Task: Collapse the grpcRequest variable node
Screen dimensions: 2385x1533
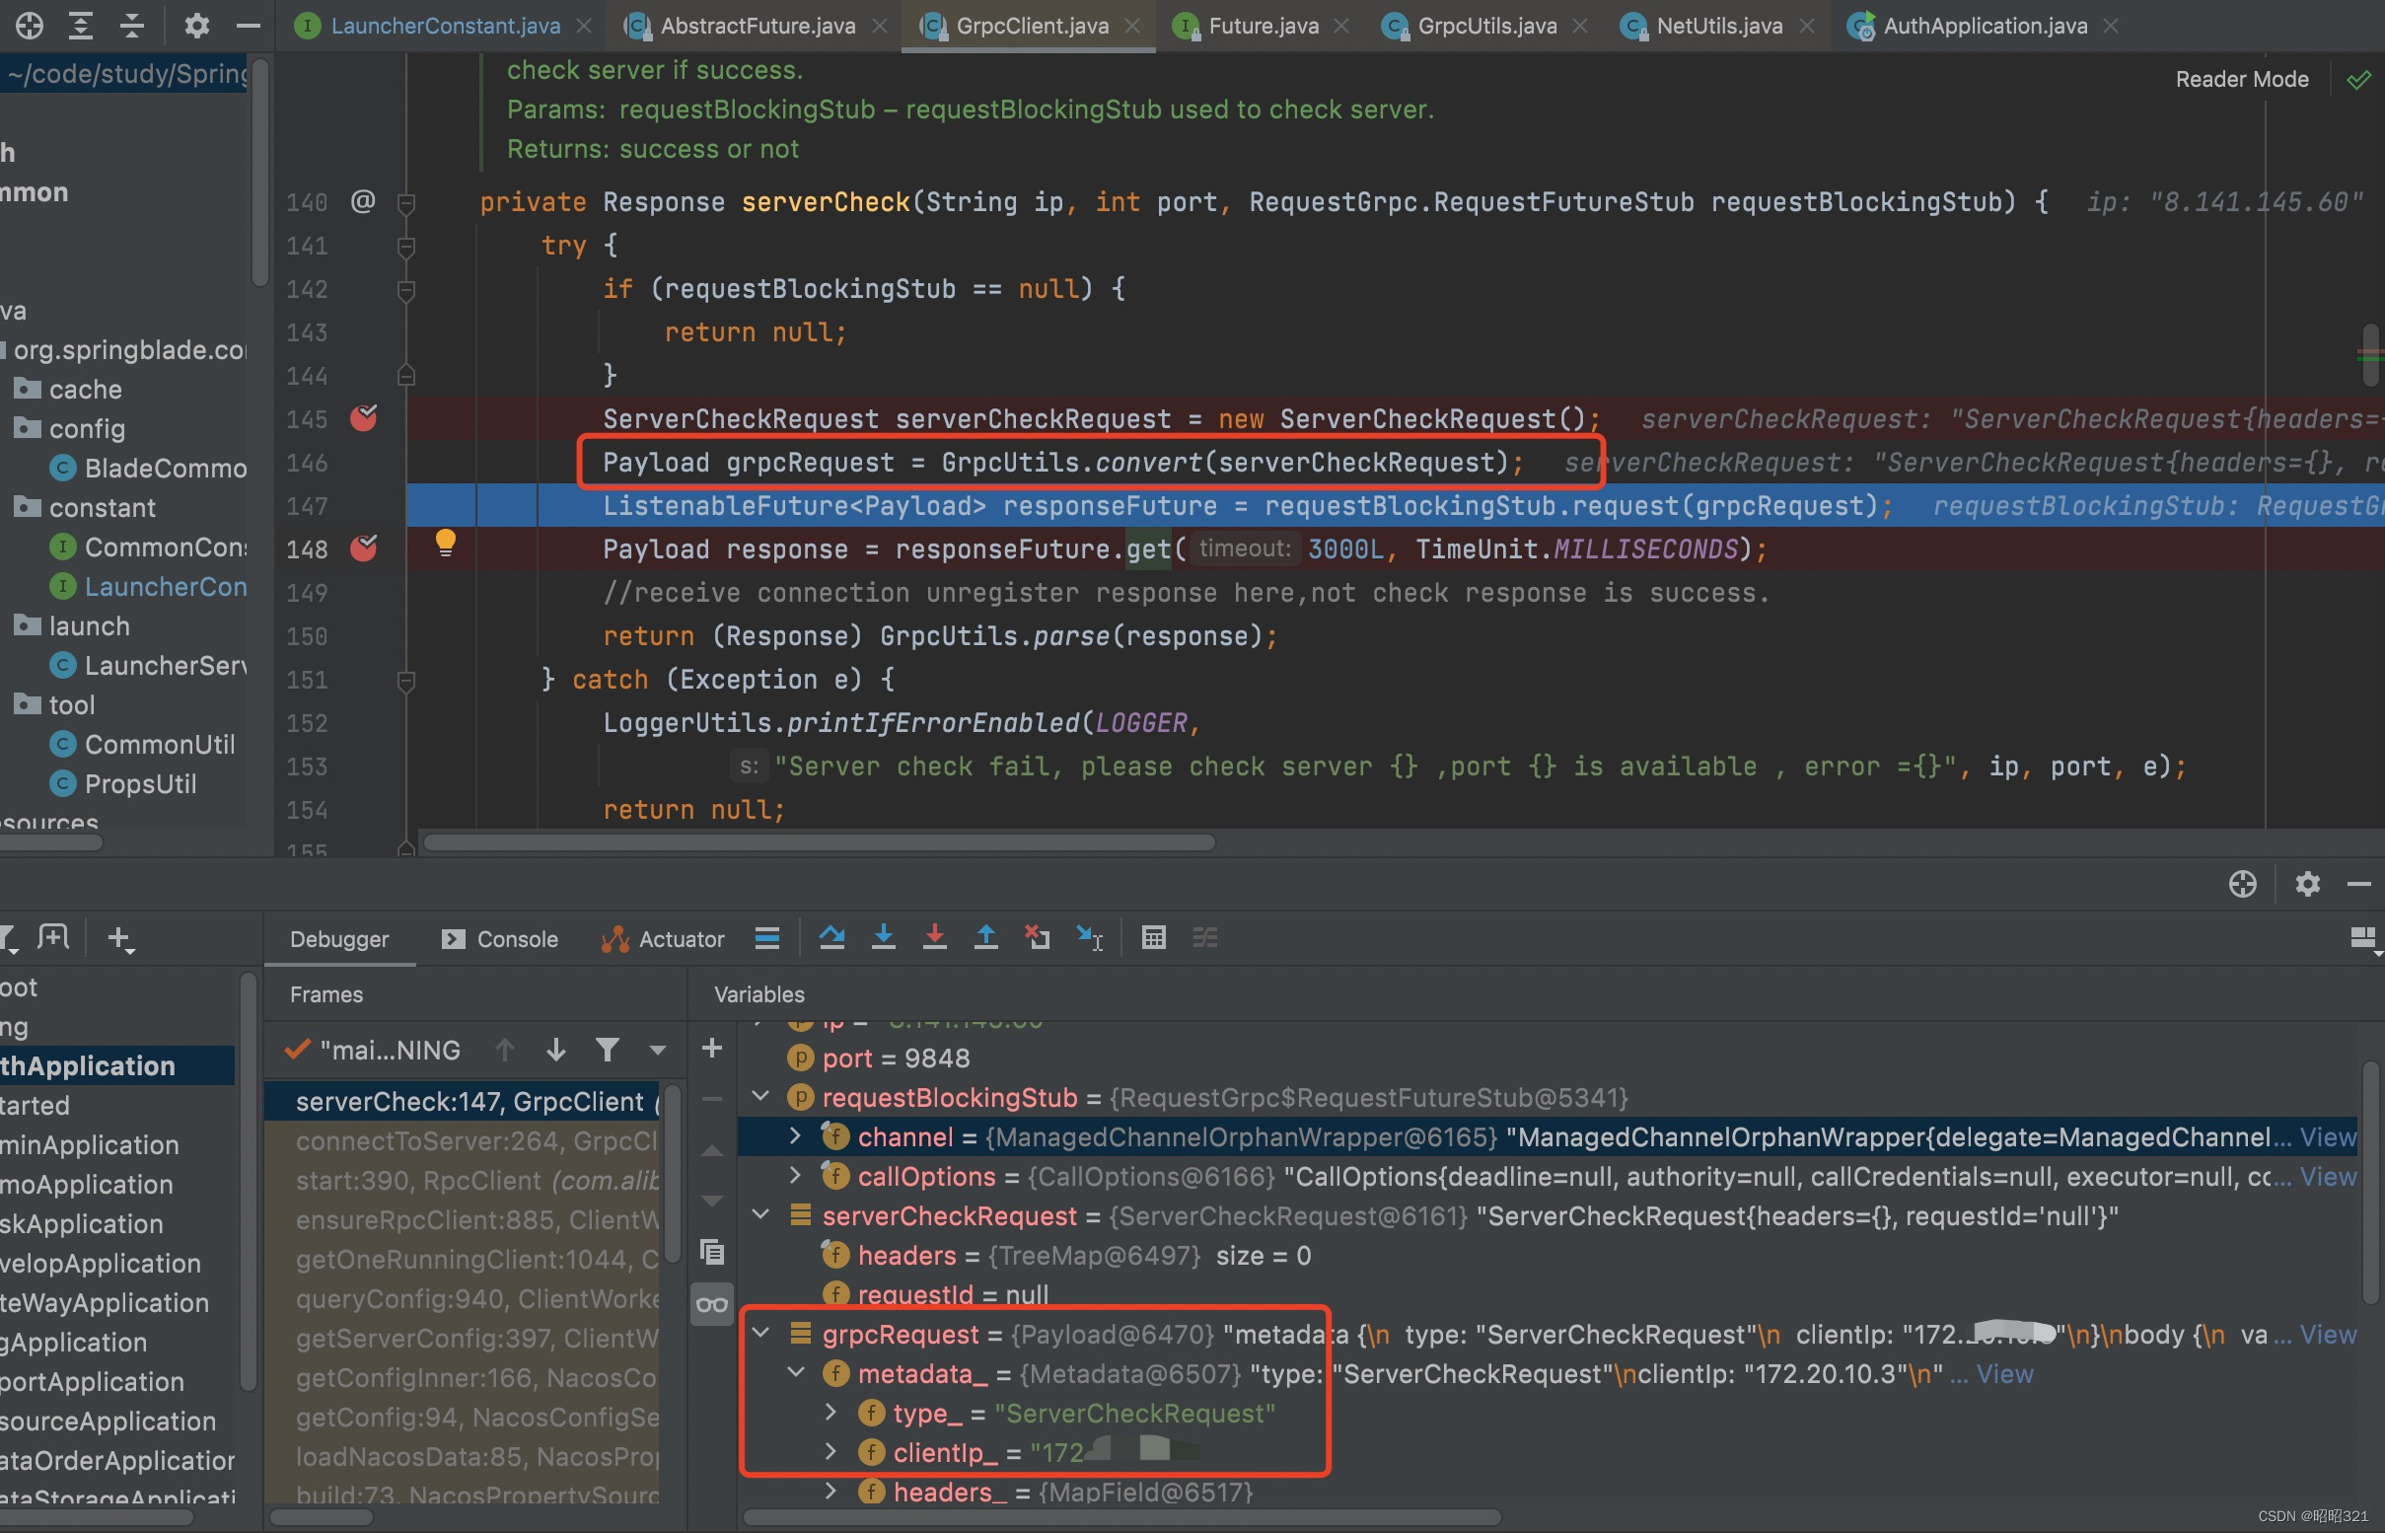Action: click(760, 1333)
